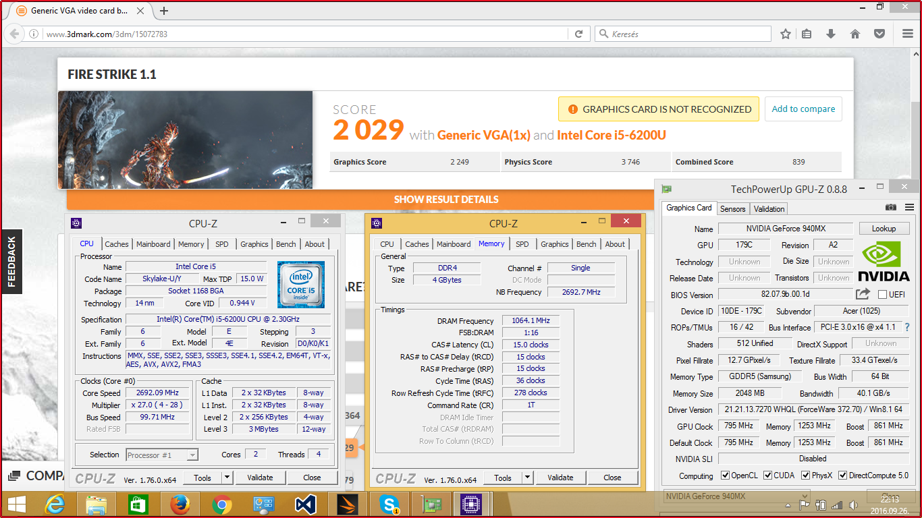The width and height of the screenshot is (922, 518).
Task: Go to Firefox home page icon
Action: point(855,34)
